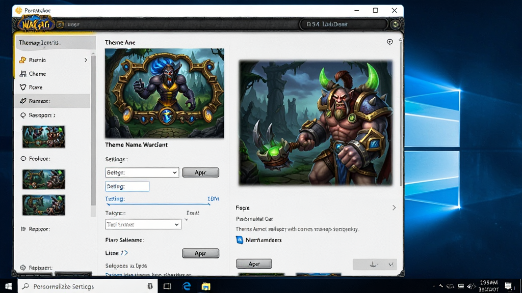Show hidden system tray icons

pyautogui.click(x=441, y=286)
